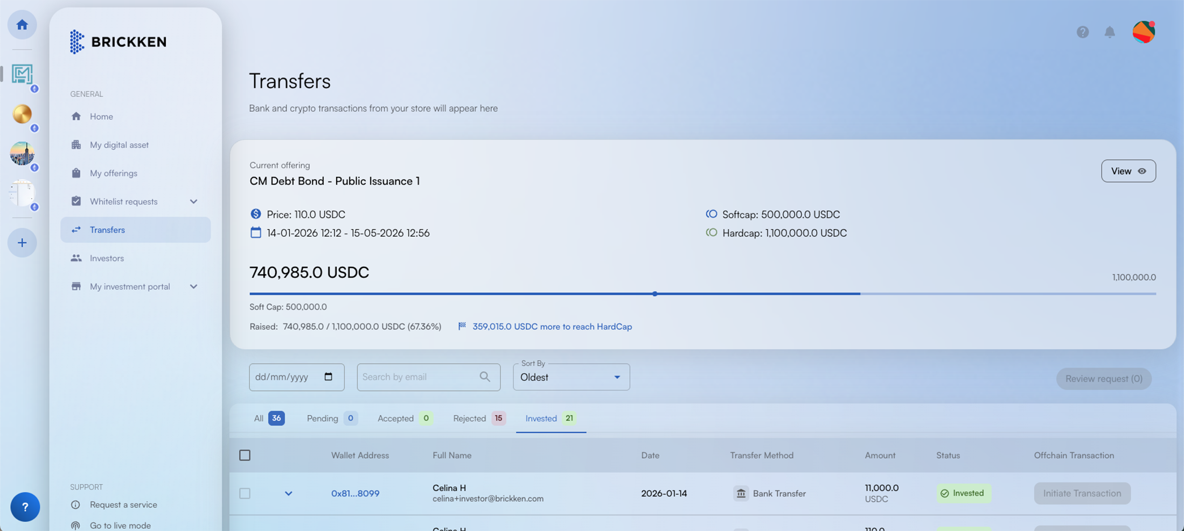Open the date picker calendar icon
The height and width of the screenshot is (531, 1184).
pos(329,377)
